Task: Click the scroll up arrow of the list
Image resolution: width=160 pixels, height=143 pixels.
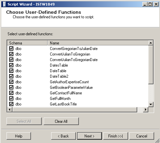Action: click(151, 43)
